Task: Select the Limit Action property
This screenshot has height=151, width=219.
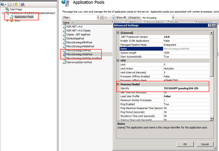Action: coord(165,69)
